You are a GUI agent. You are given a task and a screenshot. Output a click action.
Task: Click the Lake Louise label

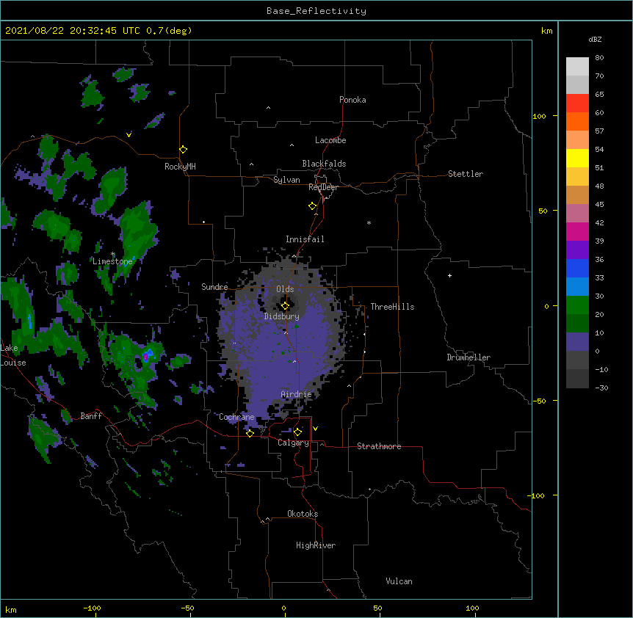12,355
